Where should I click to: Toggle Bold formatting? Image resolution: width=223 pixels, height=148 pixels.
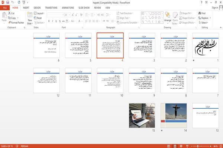(x=49, y=21)
